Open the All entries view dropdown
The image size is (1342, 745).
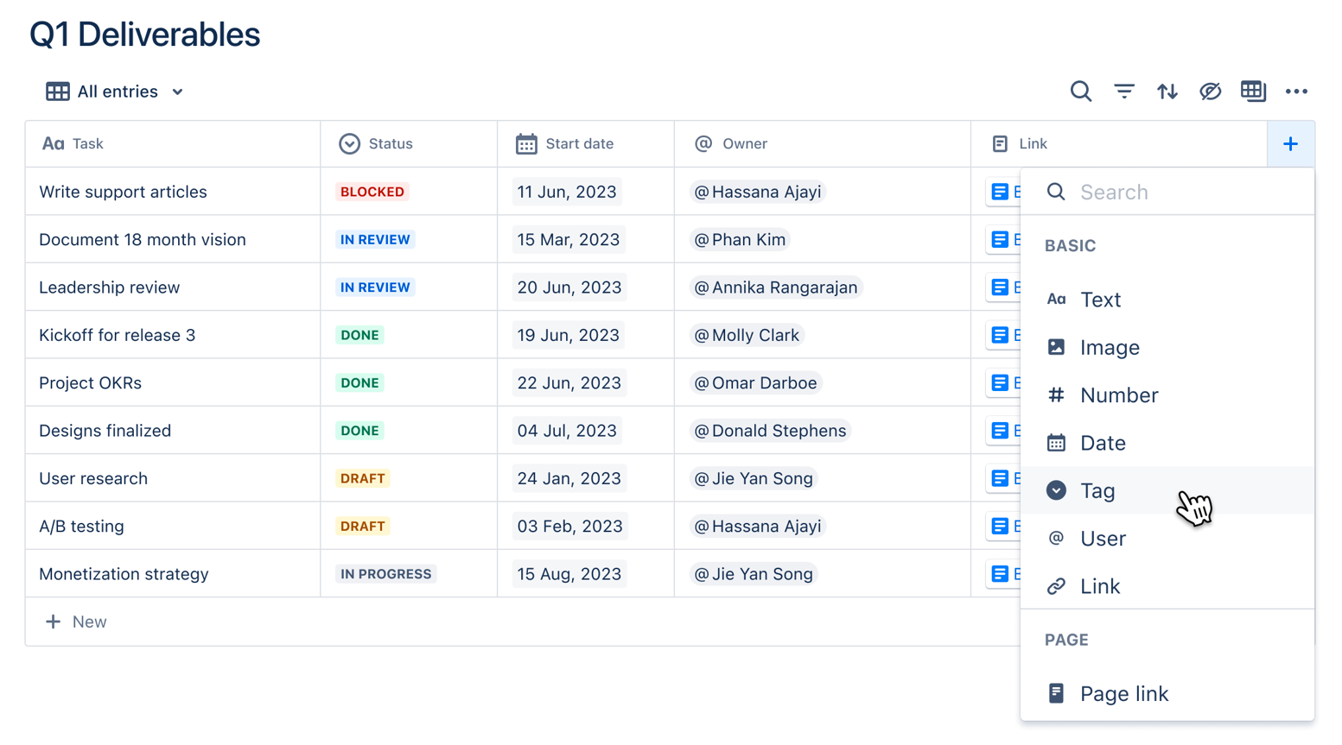pyautogui.click(x=115, y=92)
